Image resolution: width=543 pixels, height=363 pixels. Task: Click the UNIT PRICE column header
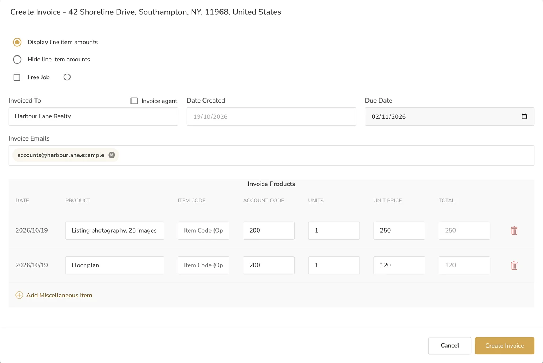(388, 201)
